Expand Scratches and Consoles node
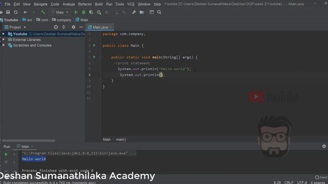 4,45
